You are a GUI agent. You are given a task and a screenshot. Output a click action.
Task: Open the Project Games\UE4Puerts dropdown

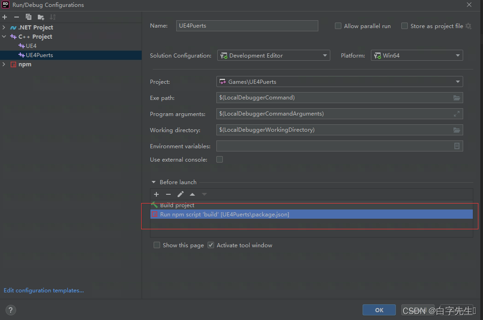click(x=340, y=82)
